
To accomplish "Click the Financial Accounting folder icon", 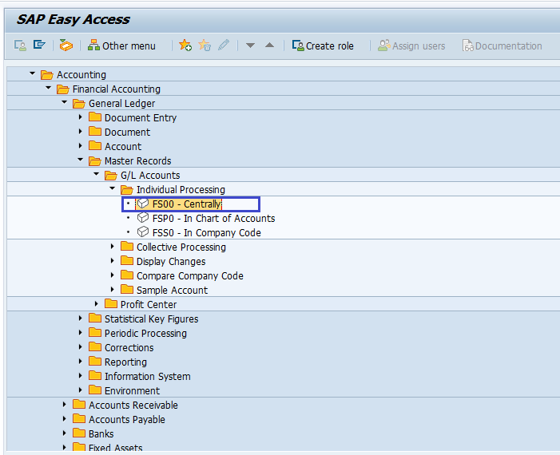I will pyautogui.click(x=63, y=89).
